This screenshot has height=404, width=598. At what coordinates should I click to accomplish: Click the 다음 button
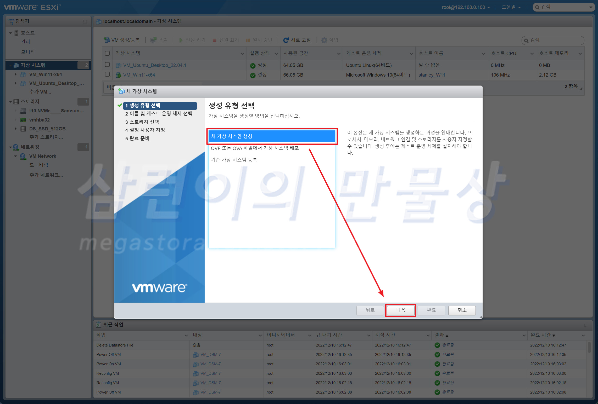(400, 310)
